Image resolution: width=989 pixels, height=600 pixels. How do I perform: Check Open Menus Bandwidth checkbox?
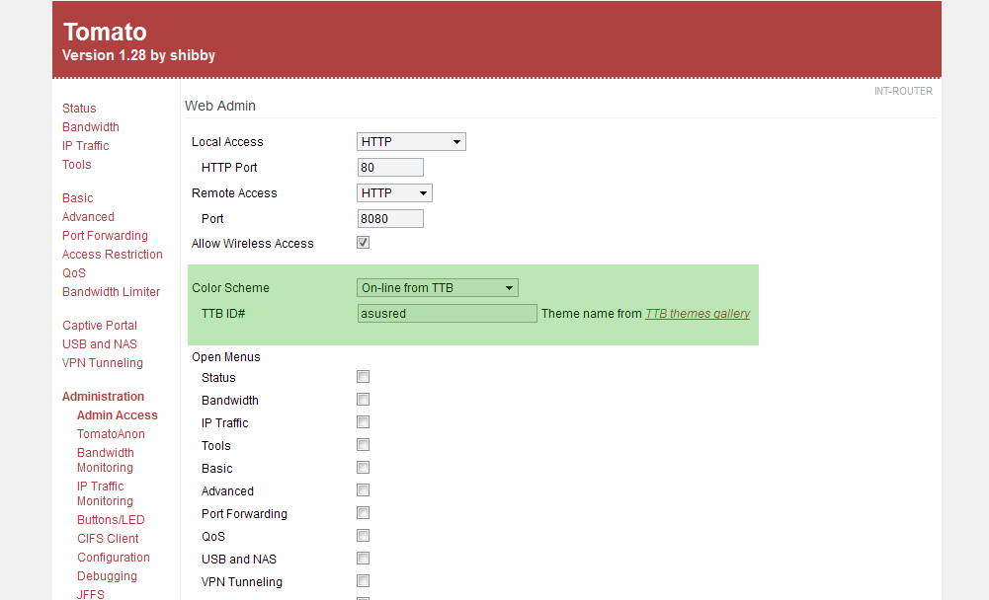pyautogui.click(x=363, y=400)
